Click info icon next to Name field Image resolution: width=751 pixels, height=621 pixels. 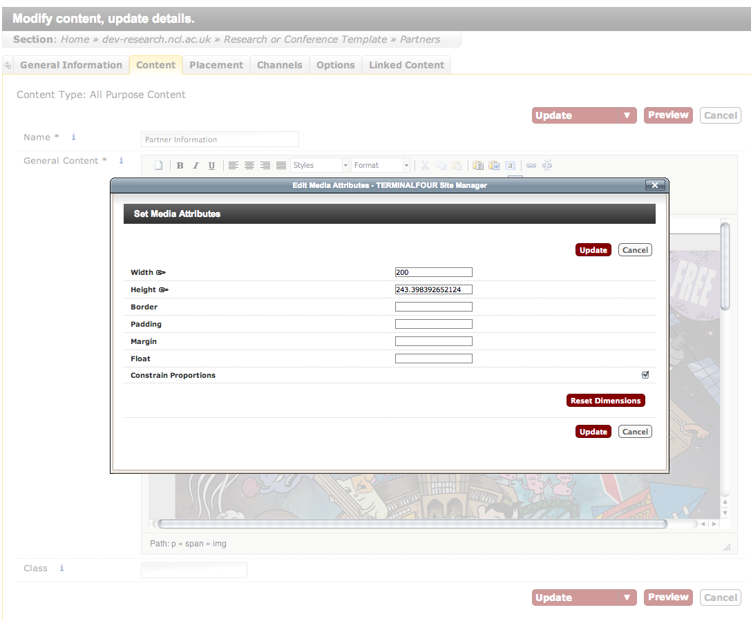click(x=74, y=137)
